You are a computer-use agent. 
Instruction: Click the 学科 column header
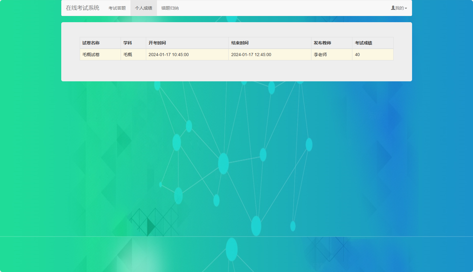[127, 43]
